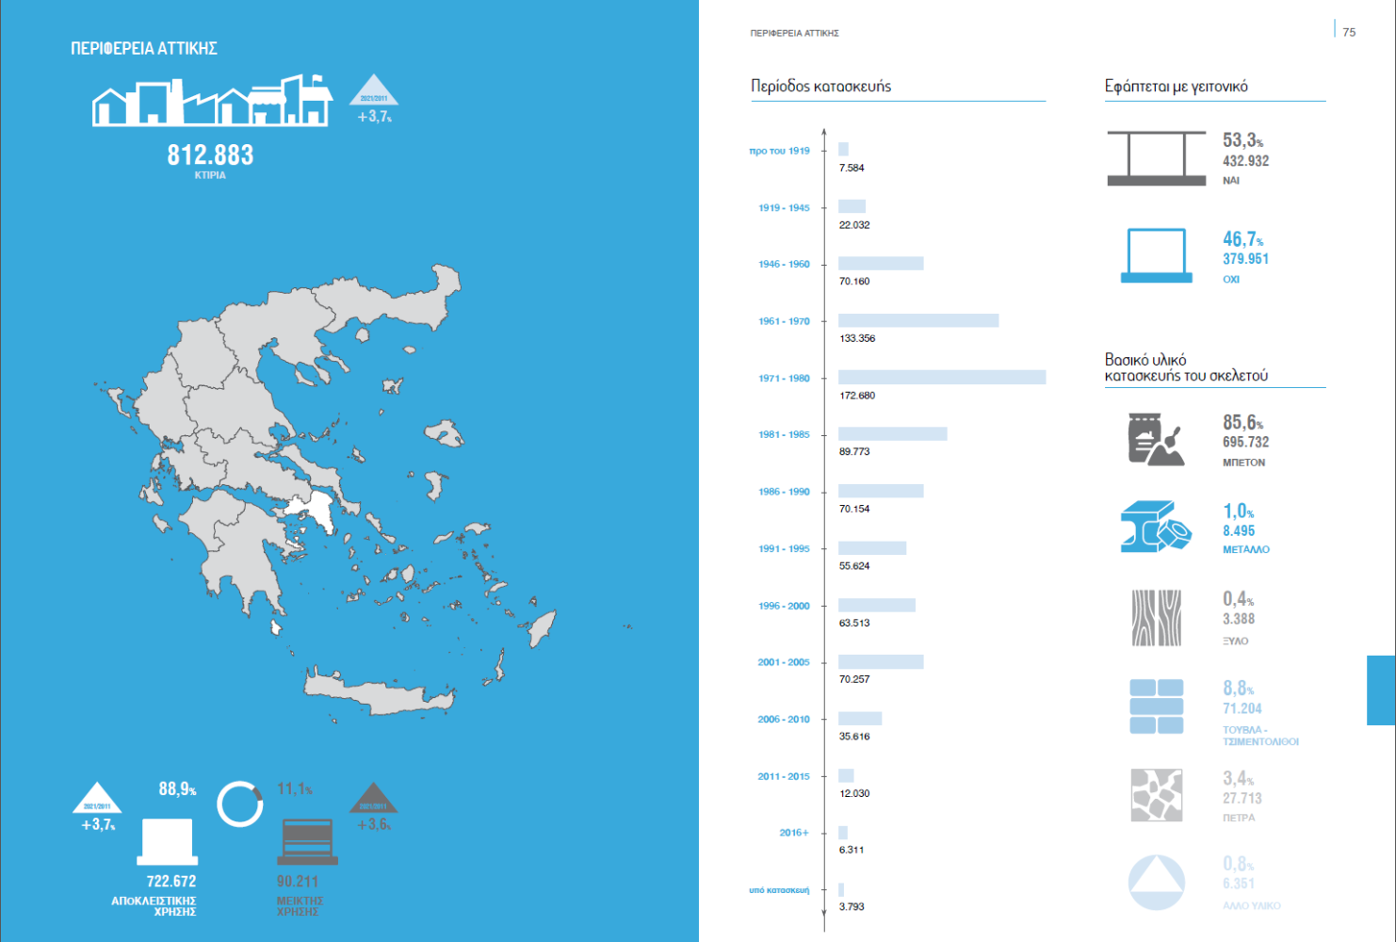Click the triangle-in-circle other material icon
The height and width of the screenshot is (942, 1396).
[1156, 882]
